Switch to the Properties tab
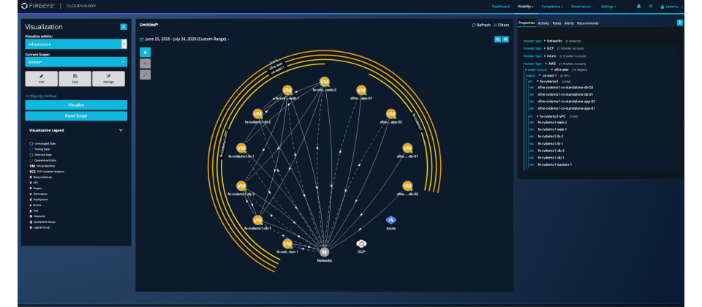702x307 pixels. tap(526, 23)
